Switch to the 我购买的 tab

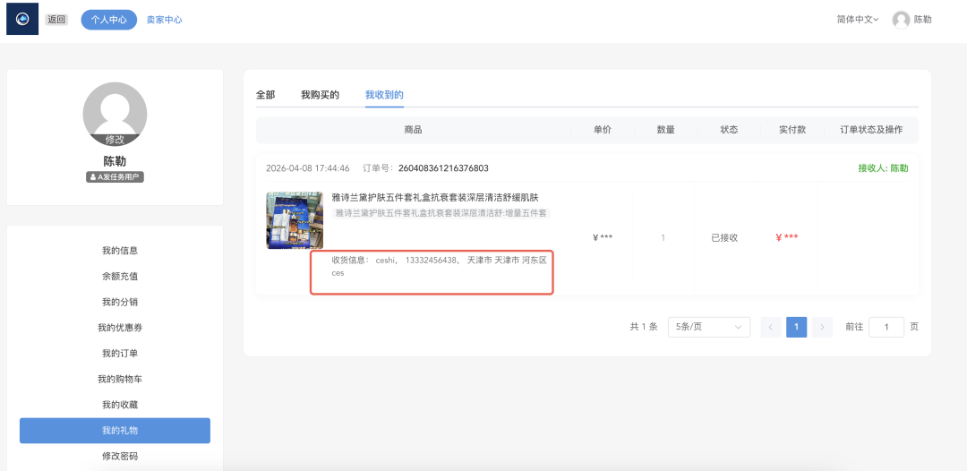[320, 95]
